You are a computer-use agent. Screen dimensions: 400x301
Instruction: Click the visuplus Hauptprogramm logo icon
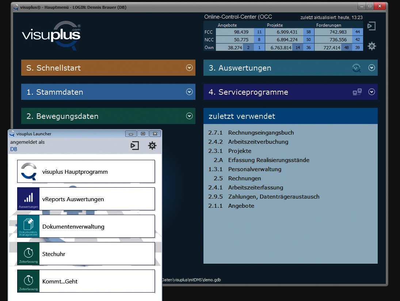click(28, 172)
